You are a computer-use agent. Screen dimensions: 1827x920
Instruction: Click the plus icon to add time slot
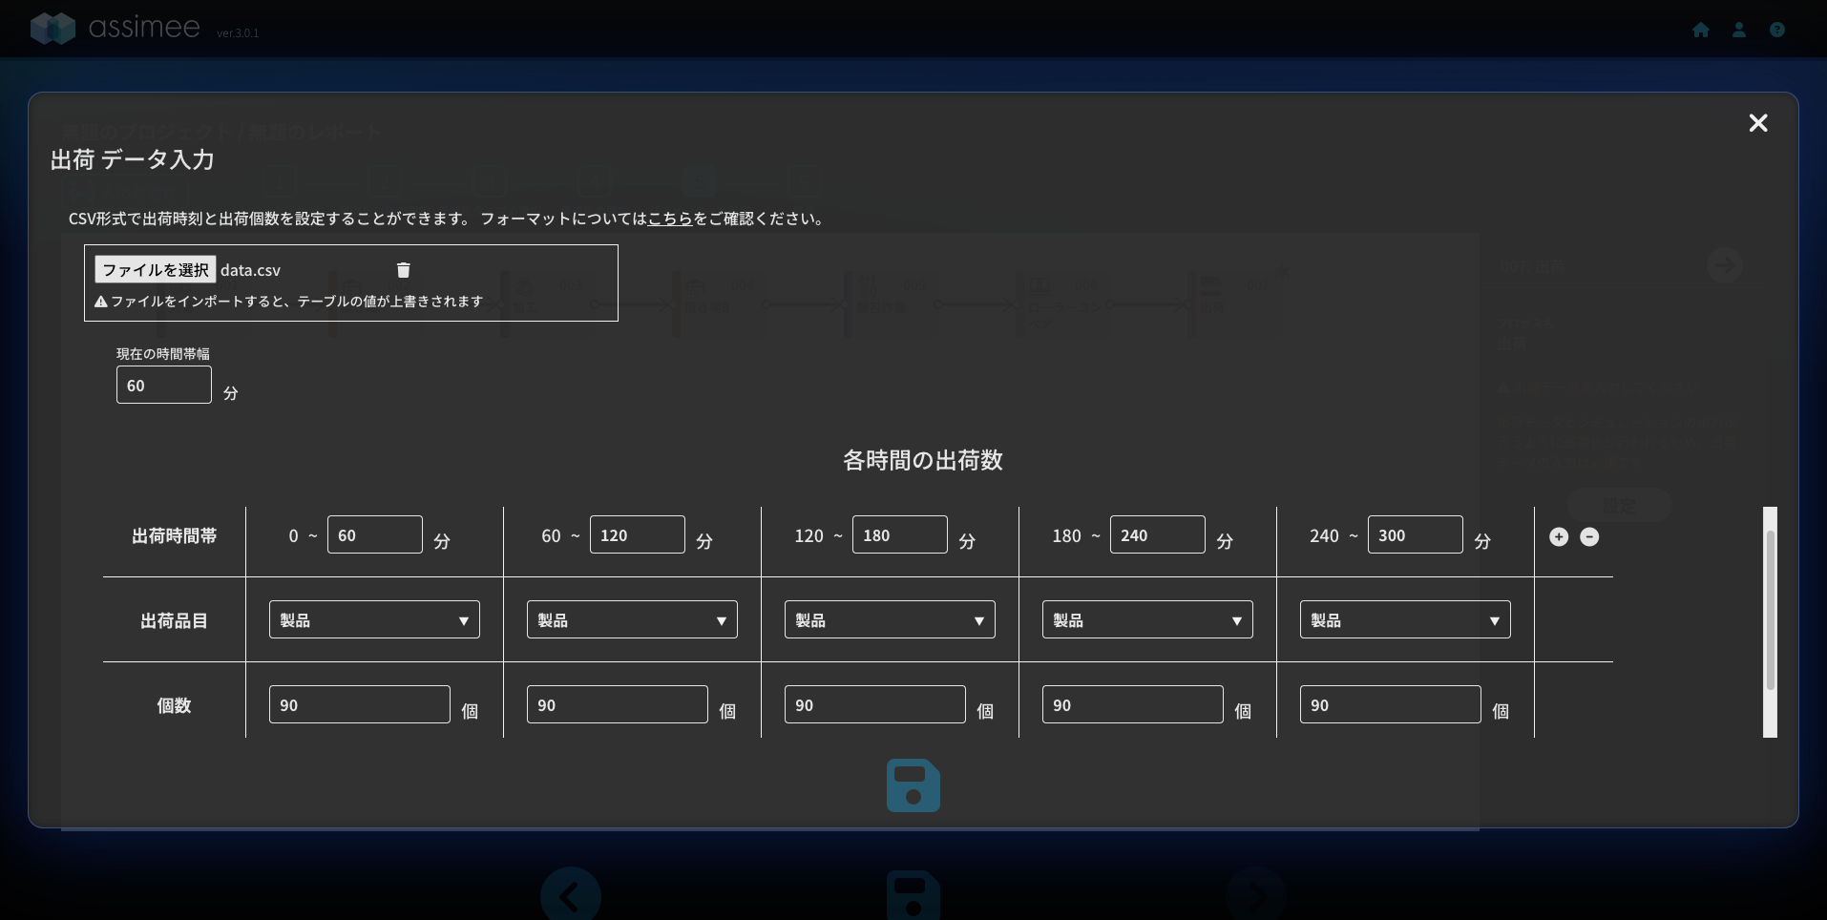point(1559,536)
